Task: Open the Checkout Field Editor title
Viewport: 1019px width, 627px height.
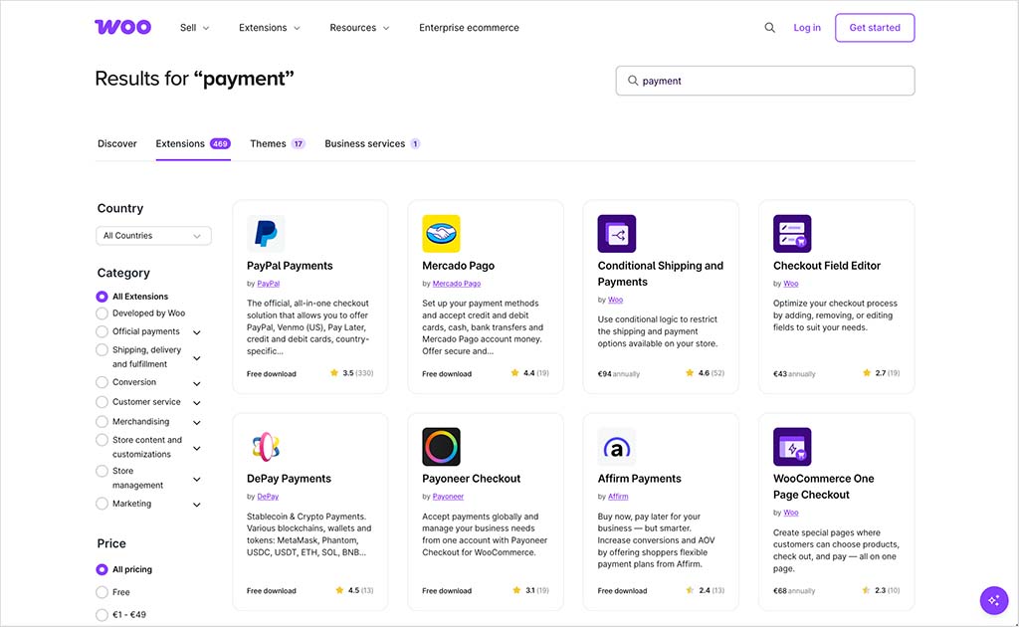Action: 827,265
